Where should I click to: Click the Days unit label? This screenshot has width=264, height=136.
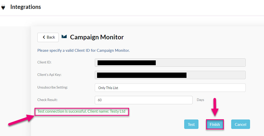[x=200, y=100]
